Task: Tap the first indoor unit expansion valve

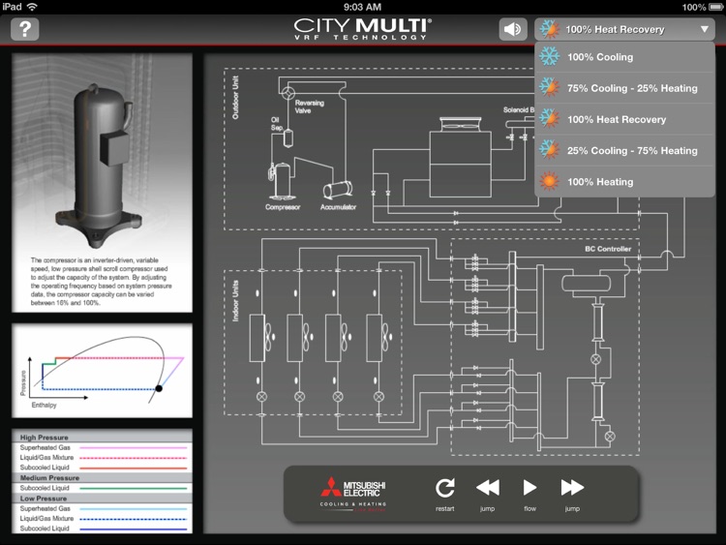Action: click(261, 397)
